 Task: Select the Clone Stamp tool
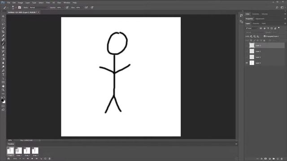click(x=3, y=47)
